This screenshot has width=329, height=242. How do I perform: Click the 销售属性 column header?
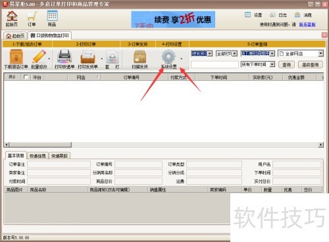coord(178,189)
